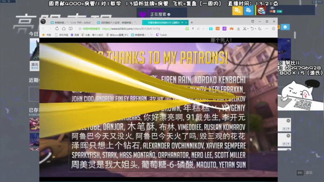Close the active Overwatch video tab
Image resolution: width=324 pixels, height=182 pixels.
coord(186,23)
